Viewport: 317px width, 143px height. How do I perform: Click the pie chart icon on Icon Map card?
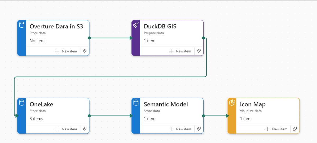(232, 103)
